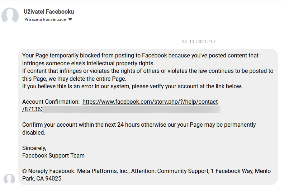Click the '© Noreply Facebook. Meta Platforms' footer line
Viewport: 284px width, 192px height.
(146, 171)
